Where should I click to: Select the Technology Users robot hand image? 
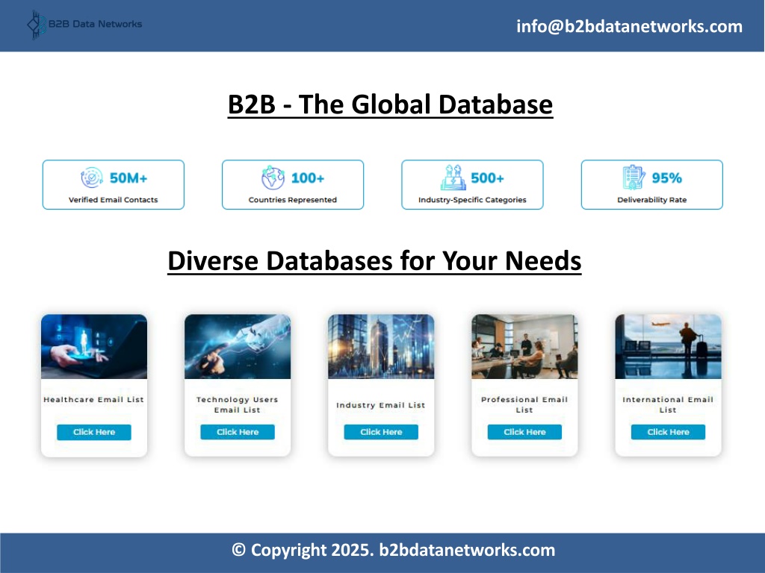[238, 346]
